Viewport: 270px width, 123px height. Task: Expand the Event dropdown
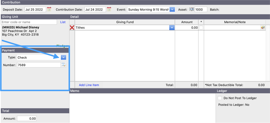point(172,9)
